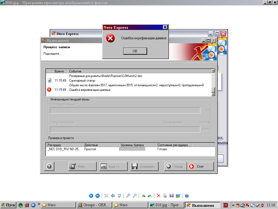Click the total time value 0:10:18
This screenshot has height=209, width=278.
coord(204,123)
